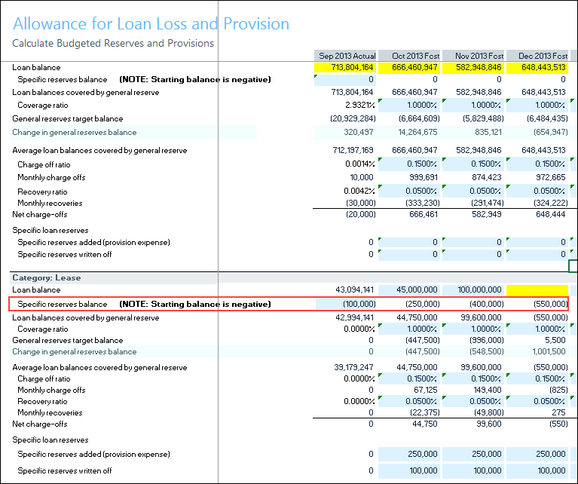Click the empty yellow Dec Lease loan balance cell
Screen dimensions: 578x484
coord(537,290)
